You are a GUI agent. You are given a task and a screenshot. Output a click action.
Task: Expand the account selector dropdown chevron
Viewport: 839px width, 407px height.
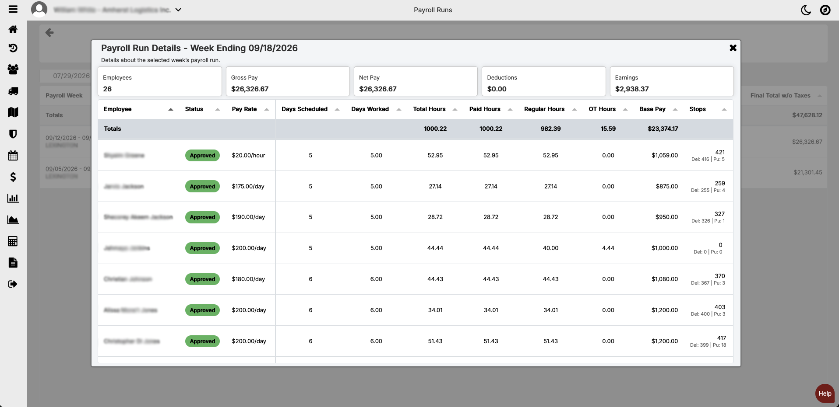tap(179, 10)
